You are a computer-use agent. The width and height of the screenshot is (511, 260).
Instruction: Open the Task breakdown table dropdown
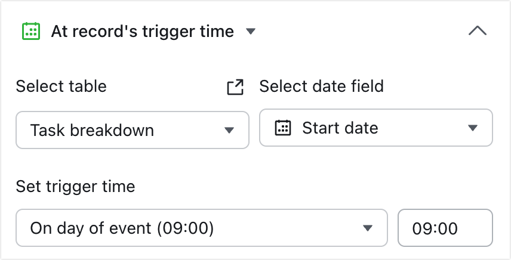133,130
